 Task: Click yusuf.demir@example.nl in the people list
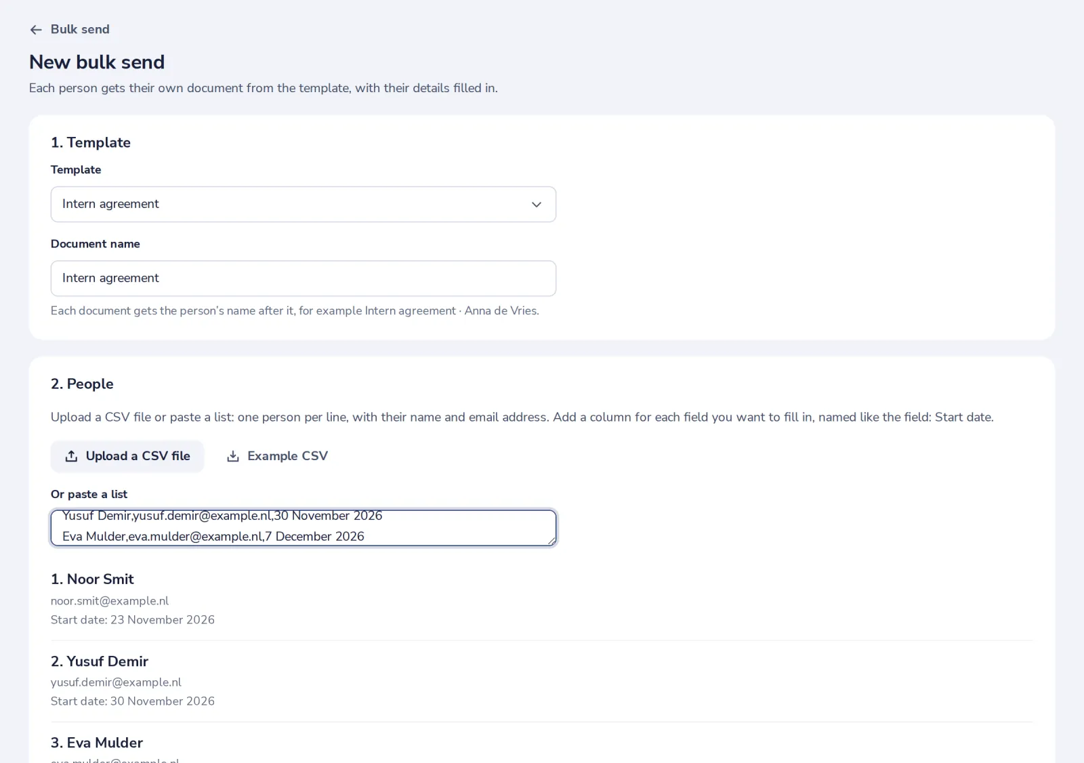116,682
